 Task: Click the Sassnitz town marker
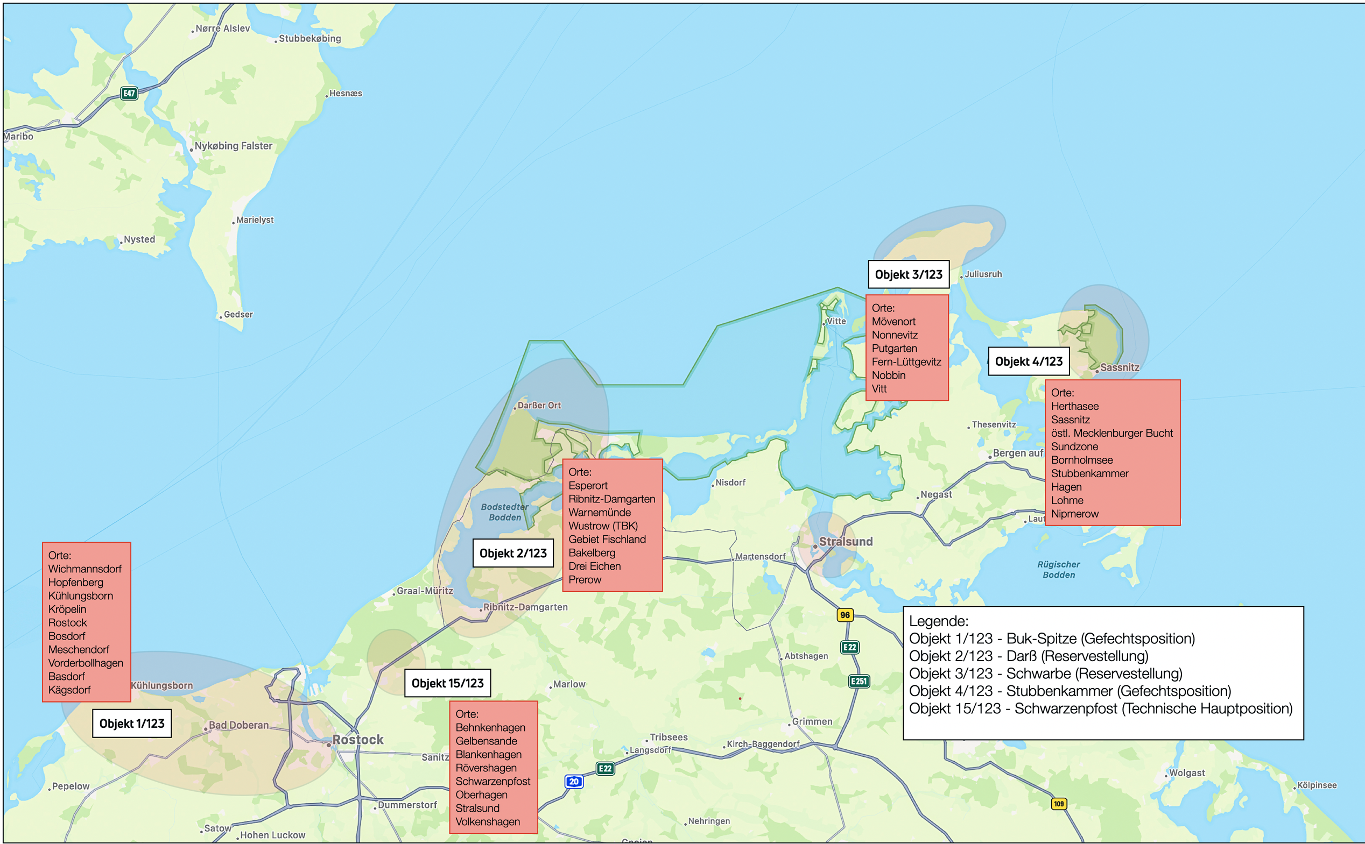pos(1097,371)
